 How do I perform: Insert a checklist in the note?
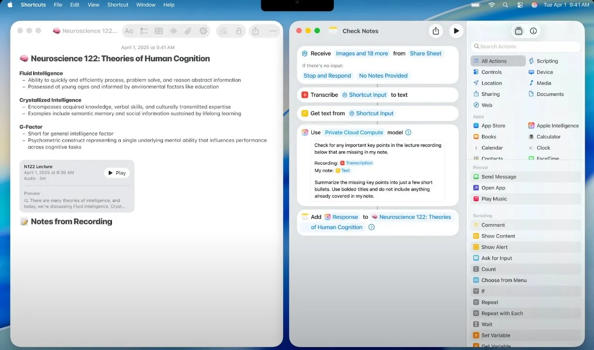(x=144, y=31)
